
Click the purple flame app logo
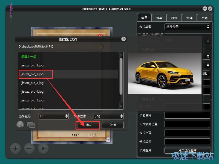click(x=11, y=11)
